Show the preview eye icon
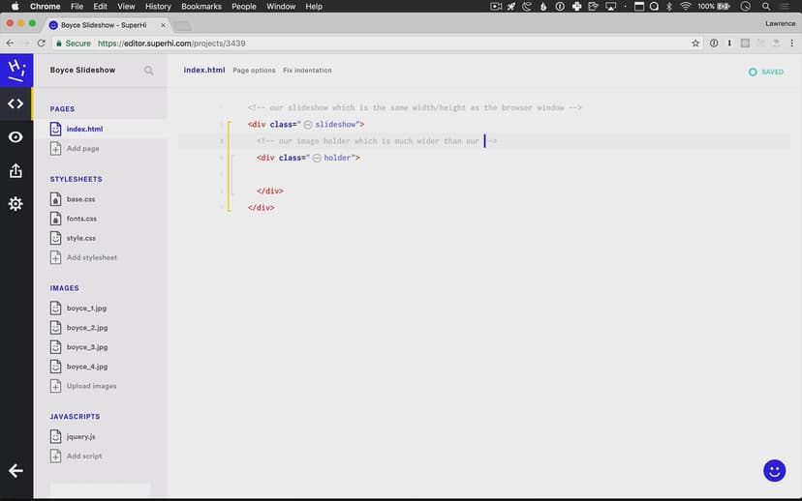The height and width of the screenshot is (501, 802). click(x=15, y=137)
